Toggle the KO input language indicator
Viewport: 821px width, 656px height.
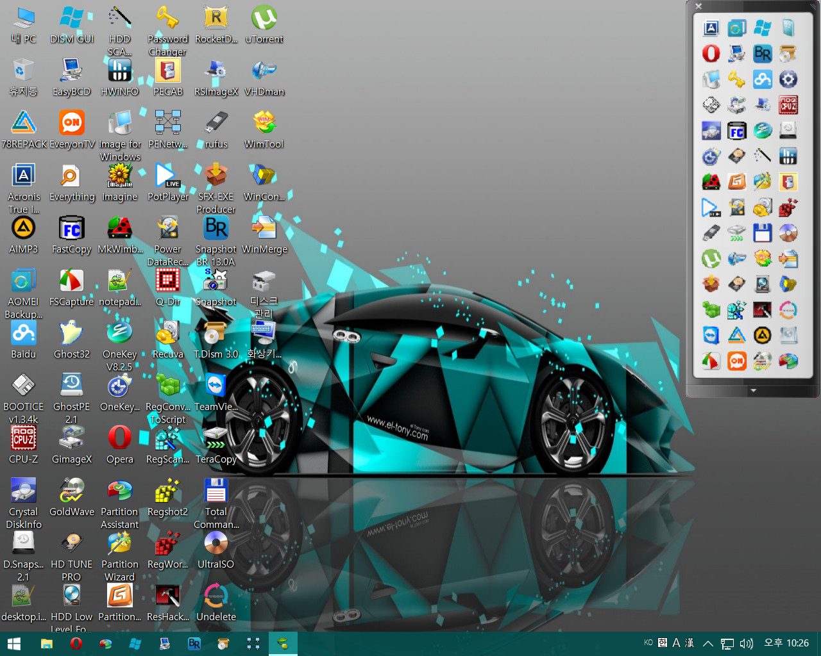pos(648,643)
